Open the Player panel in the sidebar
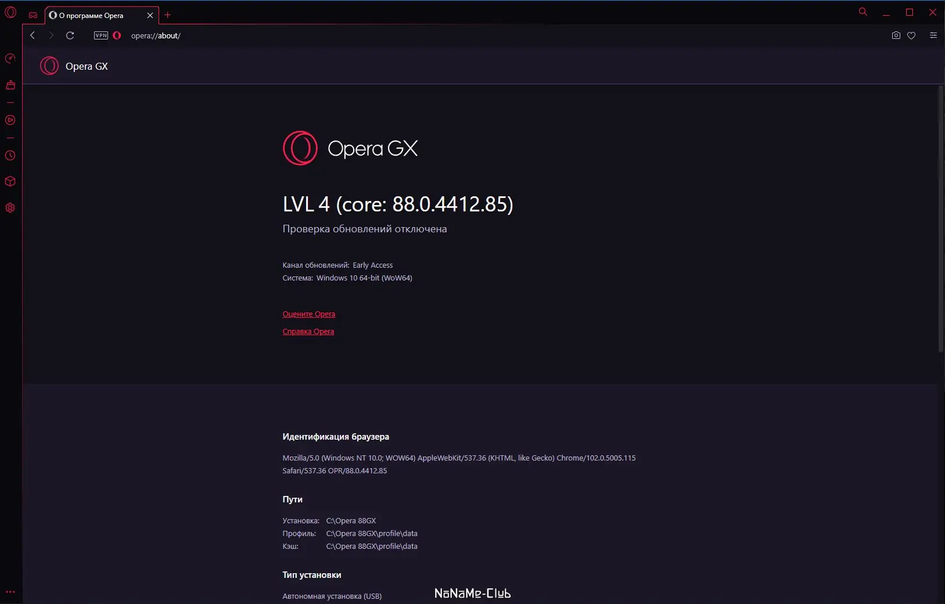Viewport: 945px width, 604px height. tap(10, 120)
